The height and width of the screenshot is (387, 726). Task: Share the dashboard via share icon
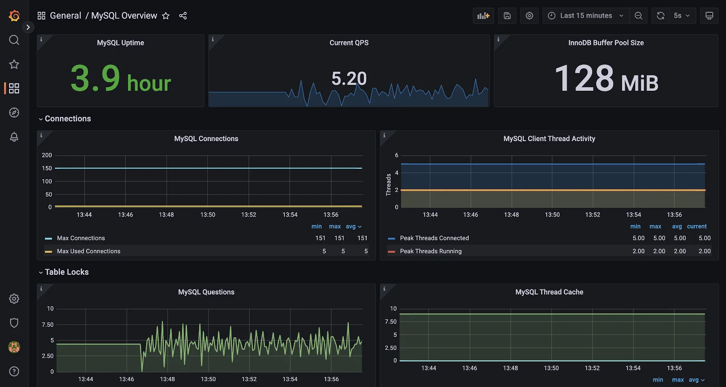(183, 16)
